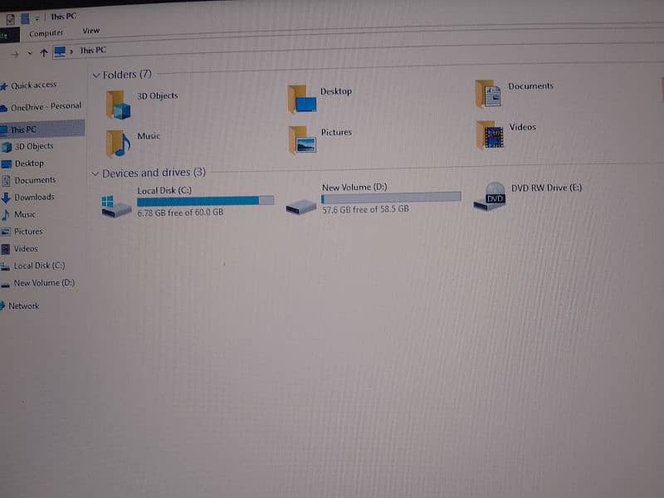
Task: Open the Desktop folder icon
Action: coord(302,99)
